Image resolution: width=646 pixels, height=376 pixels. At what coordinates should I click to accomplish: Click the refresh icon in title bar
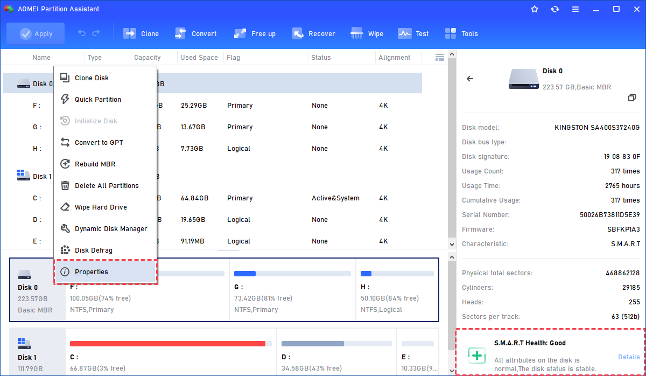[x=555, y=9]
